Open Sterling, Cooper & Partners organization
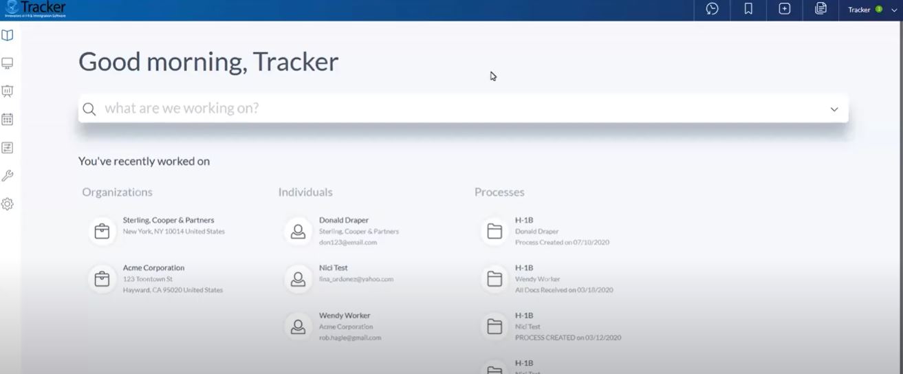Image resolution: width=903 pixels, height=374 pixels. 168,220
